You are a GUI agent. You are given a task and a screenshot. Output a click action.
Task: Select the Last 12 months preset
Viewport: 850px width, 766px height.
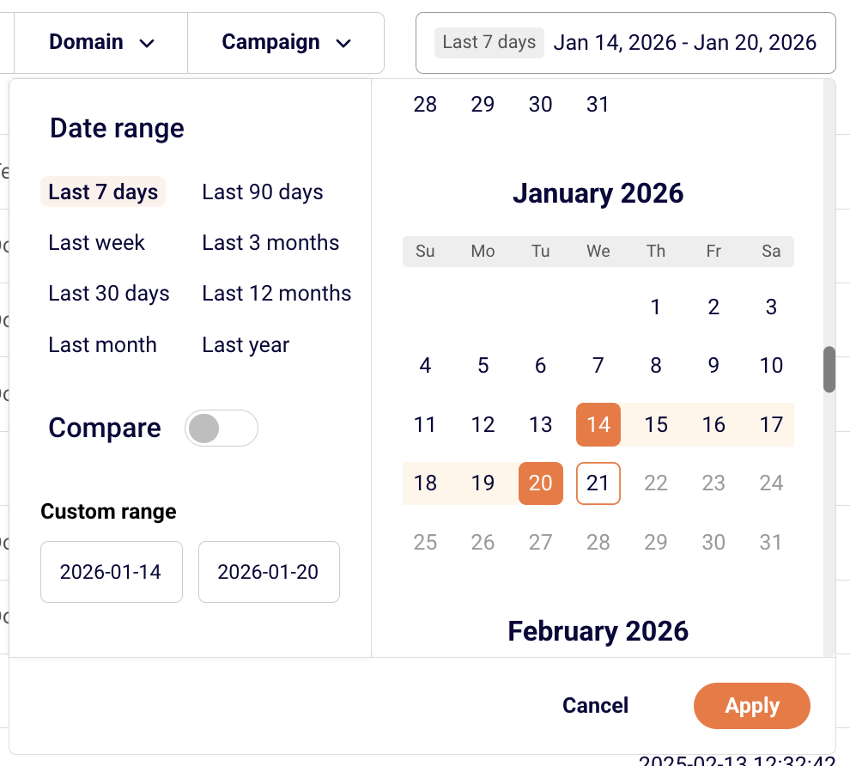pos(276,294)
